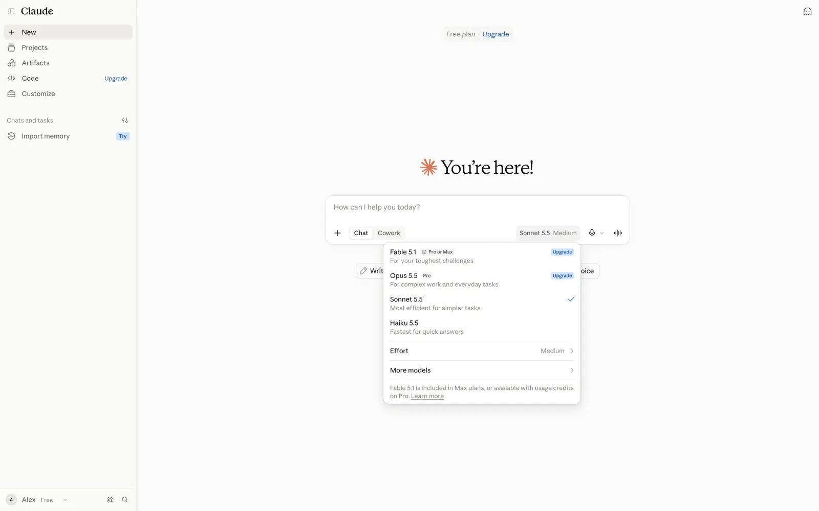The image size is (819, 511).
Task: Open Projects in the sidebar
Action: (x=68, y=48)
